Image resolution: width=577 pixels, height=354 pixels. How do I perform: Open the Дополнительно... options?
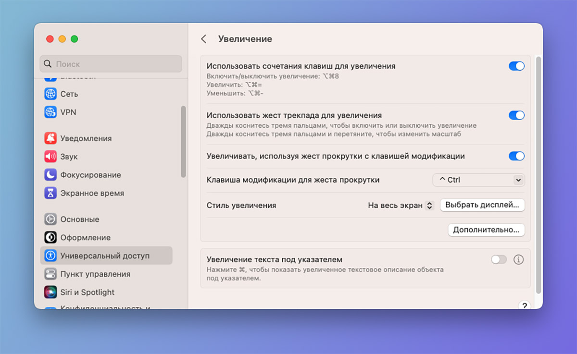pos(486,230)
